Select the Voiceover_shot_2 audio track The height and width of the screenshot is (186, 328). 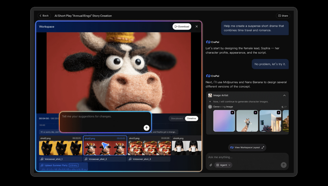pyautogui.click(x=105, y=159)
